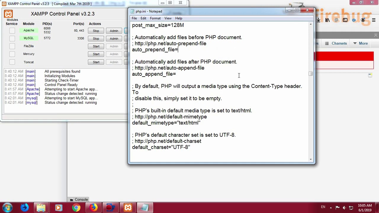The image size is (379, 213).
Task: Switch to Firefox window in taskbar
Action: pos(93,207)
